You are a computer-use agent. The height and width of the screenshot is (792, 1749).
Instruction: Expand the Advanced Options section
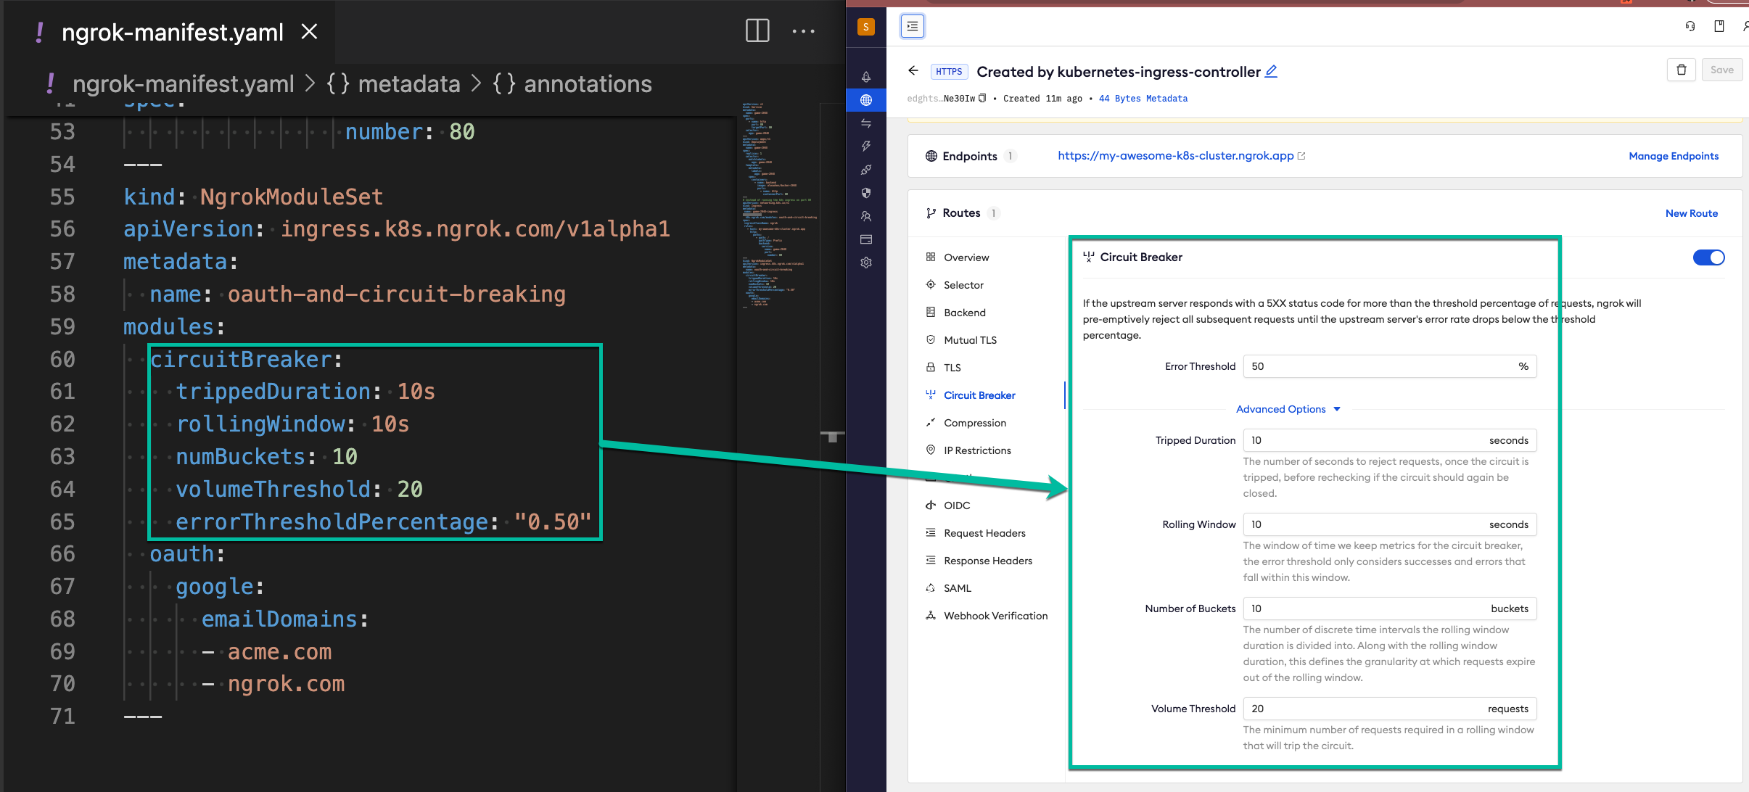pos(1286,409)
